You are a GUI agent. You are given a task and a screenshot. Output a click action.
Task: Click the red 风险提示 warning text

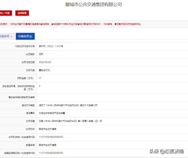[71, 24]
